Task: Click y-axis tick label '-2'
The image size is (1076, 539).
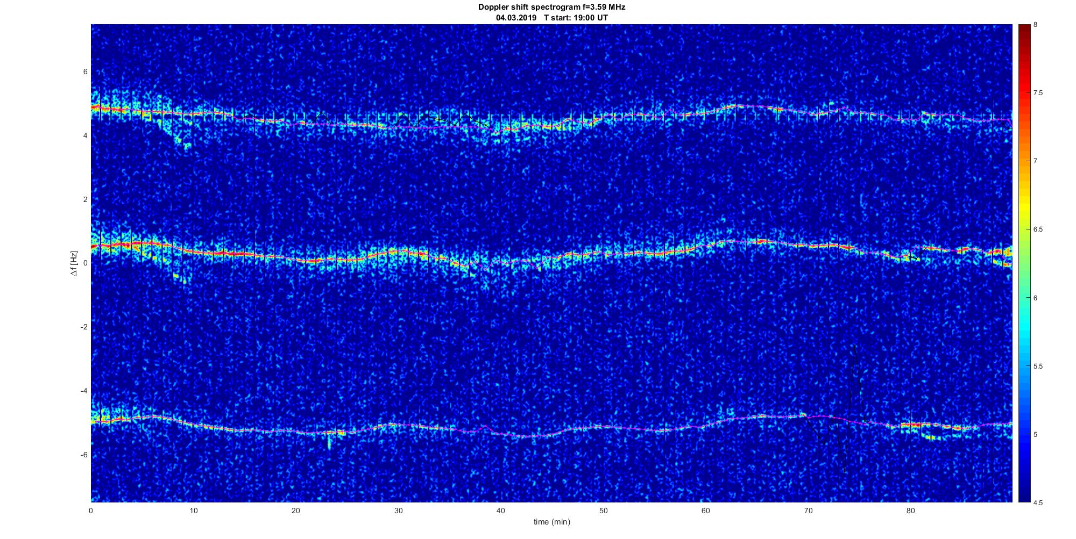Action: 84,327
